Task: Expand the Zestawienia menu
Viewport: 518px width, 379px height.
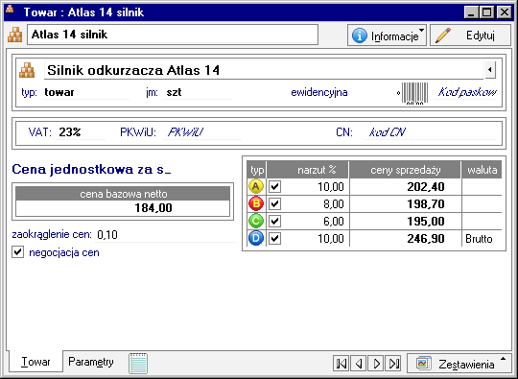Action: tap(459, 364)
